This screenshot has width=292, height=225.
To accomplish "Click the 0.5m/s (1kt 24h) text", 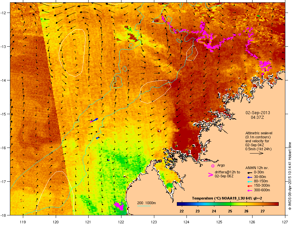I will pos(258,149).
